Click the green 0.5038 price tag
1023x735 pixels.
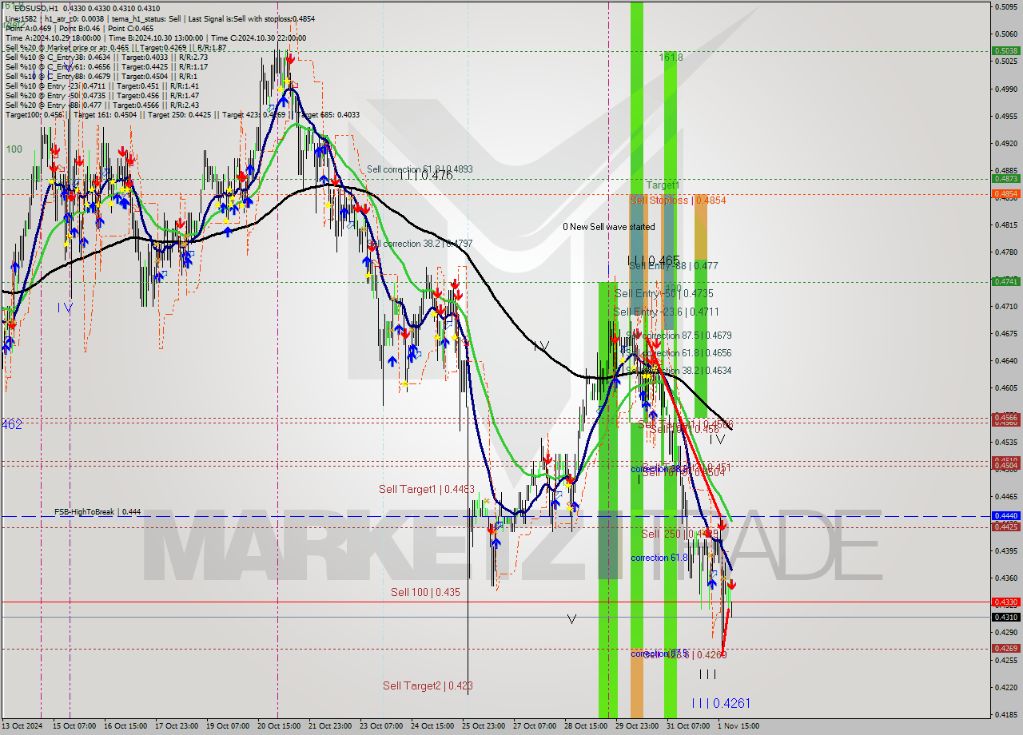coord(1005,50)
